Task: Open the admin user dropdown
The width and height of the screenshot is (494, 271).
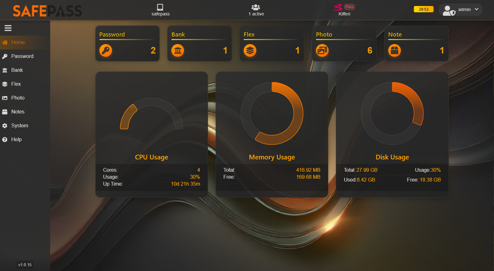Action: pos(460,10)
